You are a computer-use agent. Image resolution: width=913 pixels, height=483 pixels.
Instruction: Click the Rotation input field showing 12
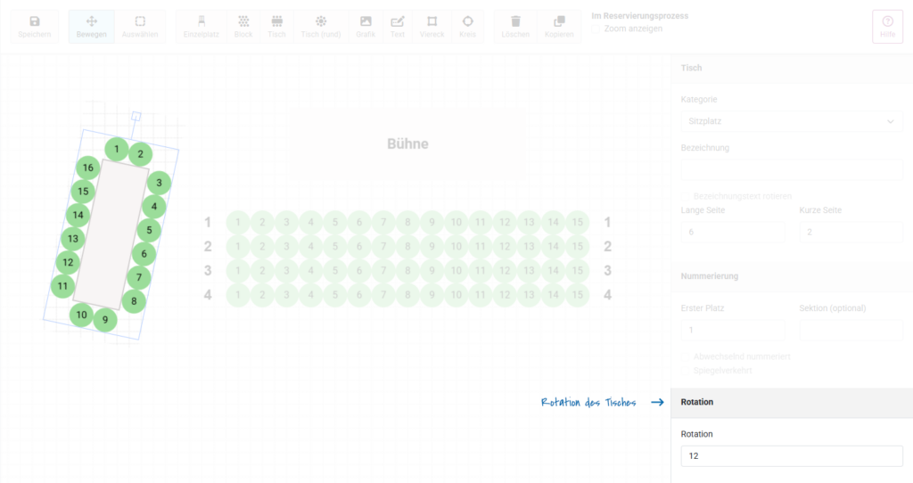[x=791, y=456]
